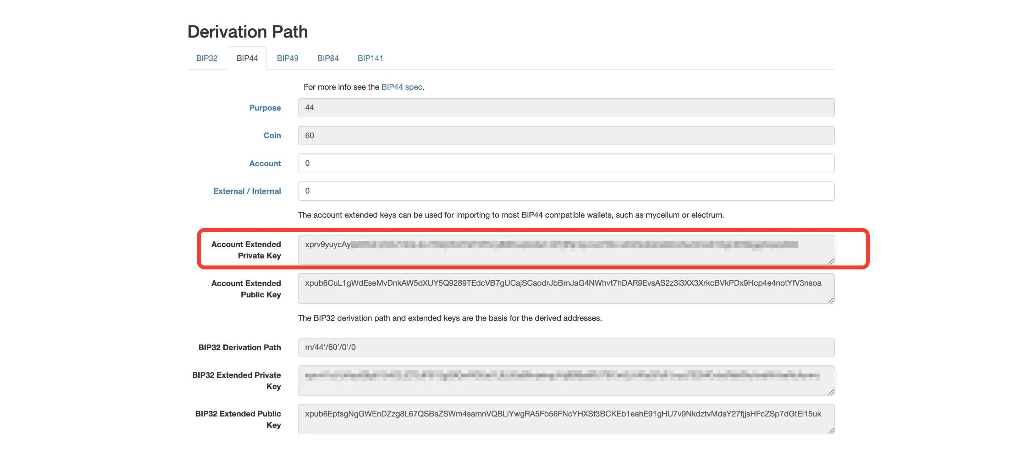
Task: Grab resize handle of BIP32 Extended Public Key
Action: [x=831, y=431]
